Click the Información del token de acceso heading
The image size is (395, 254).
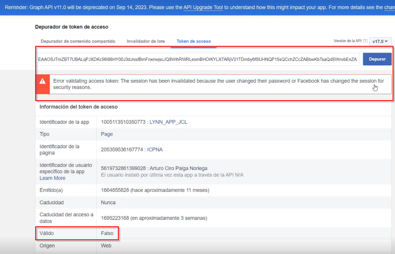tap(78, 107)
